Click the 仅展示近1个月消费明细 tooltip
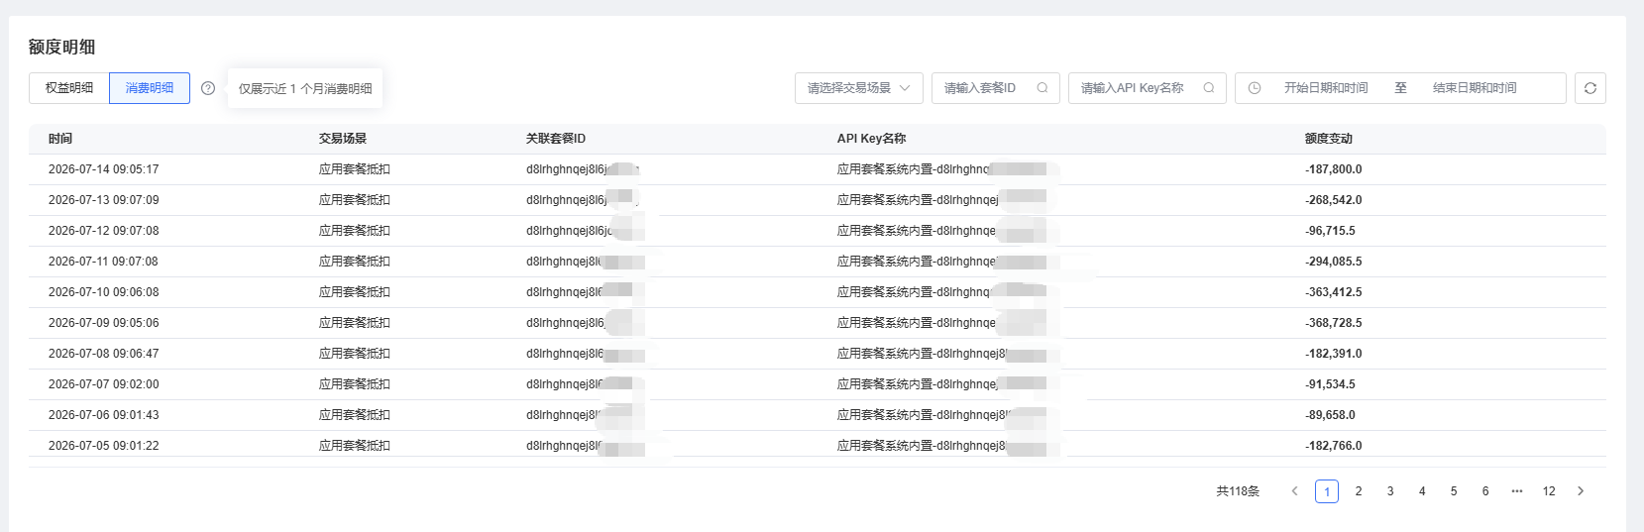 pyautogui.click(x=305, y=89)
